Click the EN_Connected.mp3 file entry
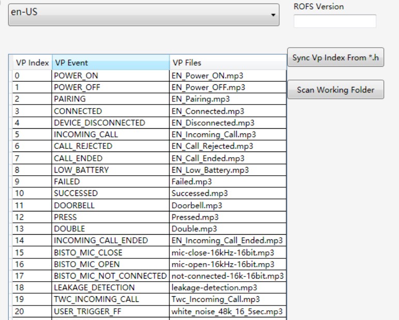Viewport: 399px width, 320px height. [208, 111]
